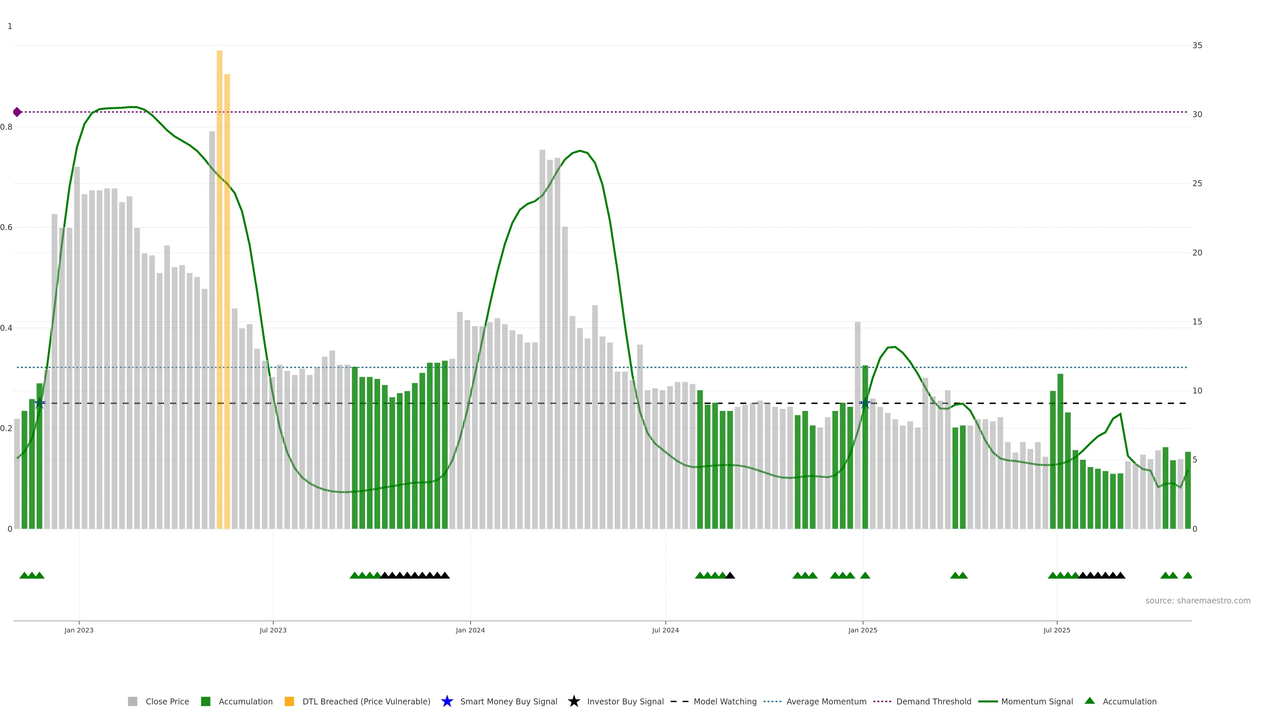The height and width of the screenshot is (713, 1267).
Task: Click the green Accumulation triangle in legend
Action: (1089, 701)
